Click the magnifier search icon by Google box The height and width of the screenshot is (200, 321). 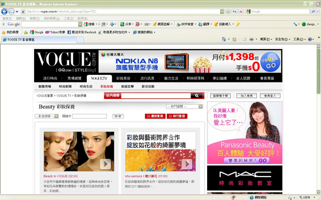tap(313, 11)
